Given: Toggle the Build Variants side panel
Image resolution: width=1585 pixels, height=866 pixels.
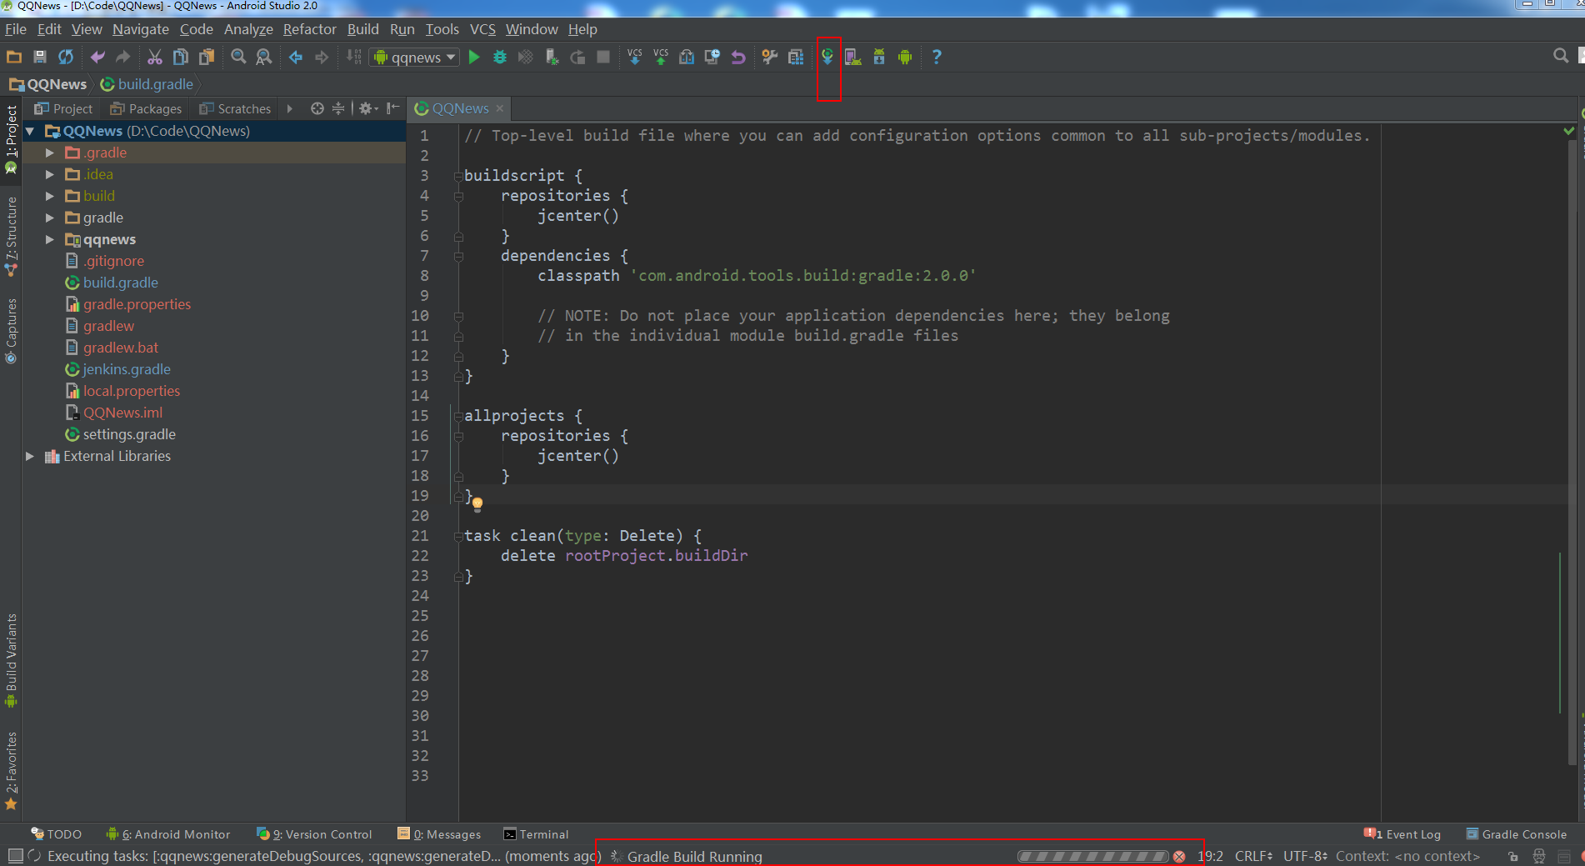Looking at the screenshot, I should (11, 660).
